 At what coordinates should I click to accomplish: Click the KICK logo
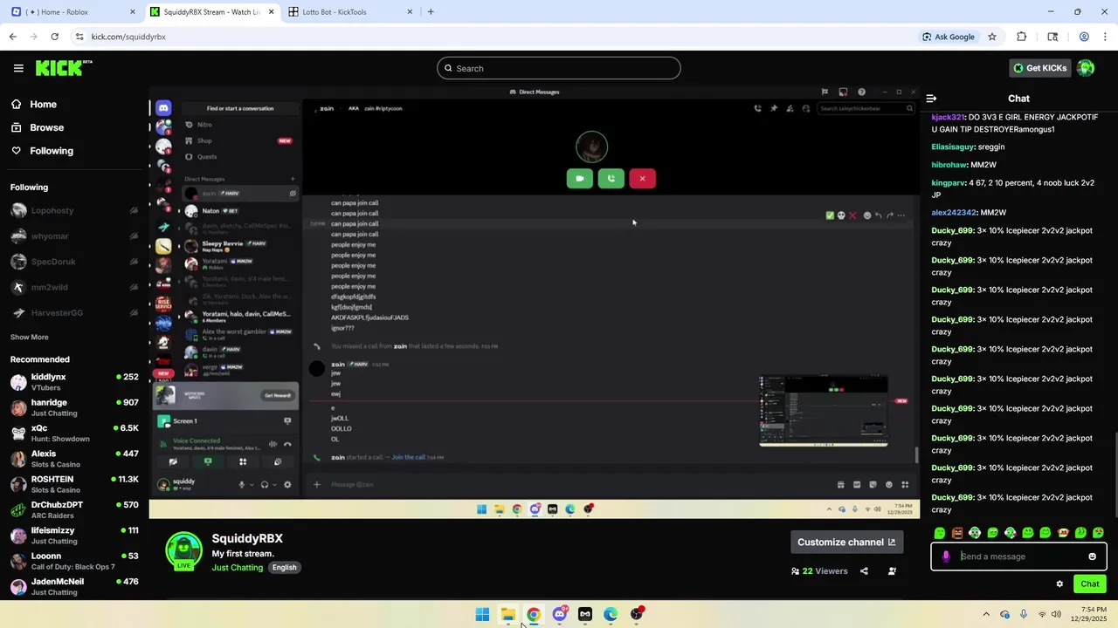coord(64,68)
